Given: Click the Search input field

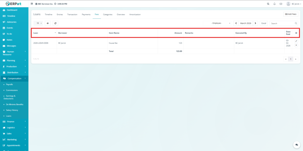Looking at the screenshot, I should coord(282,23).
